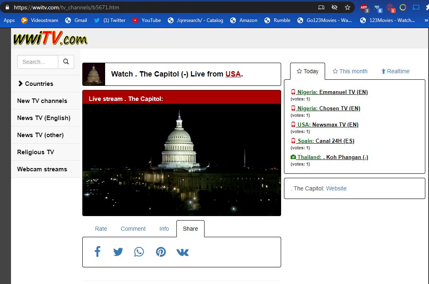
Task: Click the browser address bar URL
Action: [x=66, y=7]
